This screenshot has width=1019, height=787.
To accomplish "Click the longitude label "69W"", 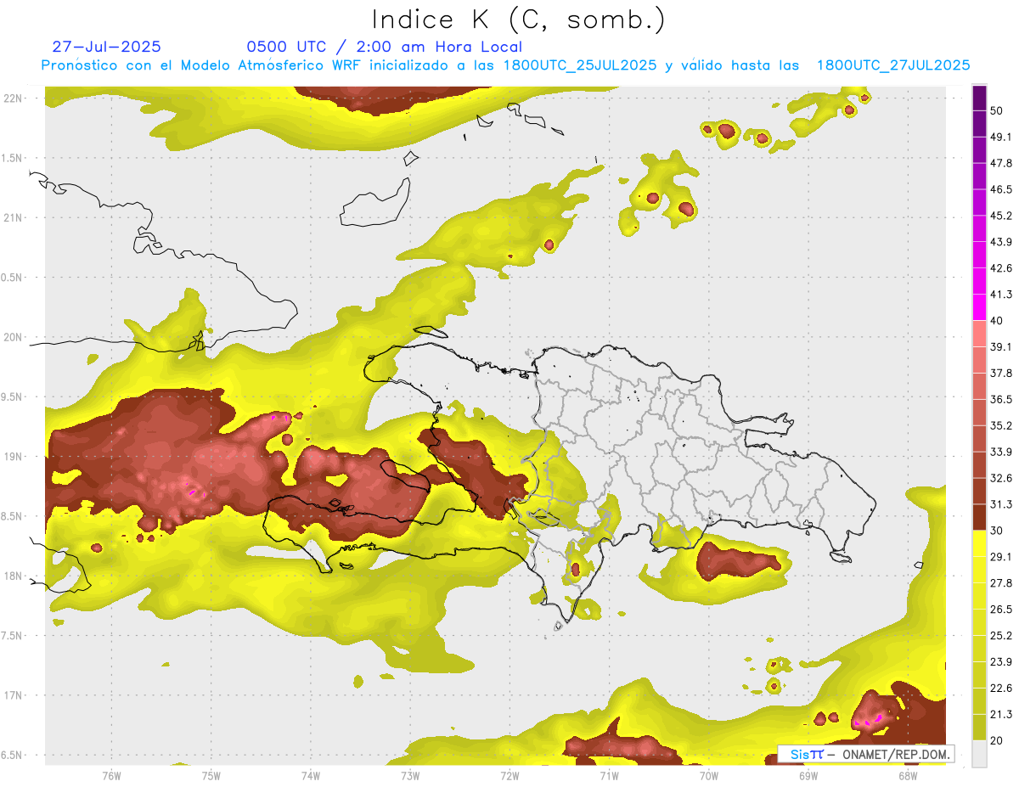I will (x=808, y=776).
